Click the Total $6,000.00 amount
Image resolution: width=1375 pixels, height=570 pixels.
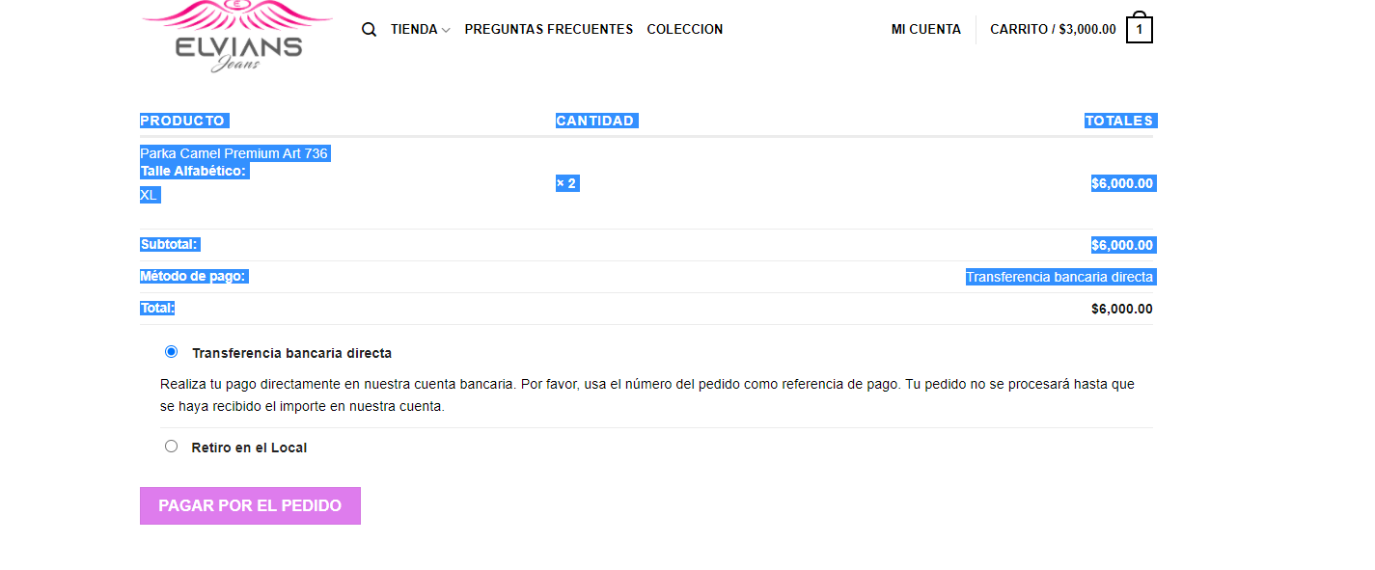pos(1122,310)
